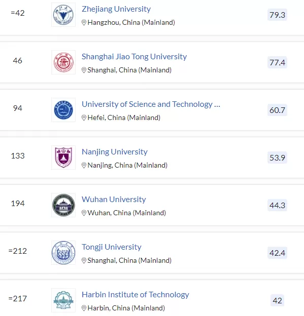The image size is (304, 316).
Task: Open the Zhejiang University link
Action: 116,9
